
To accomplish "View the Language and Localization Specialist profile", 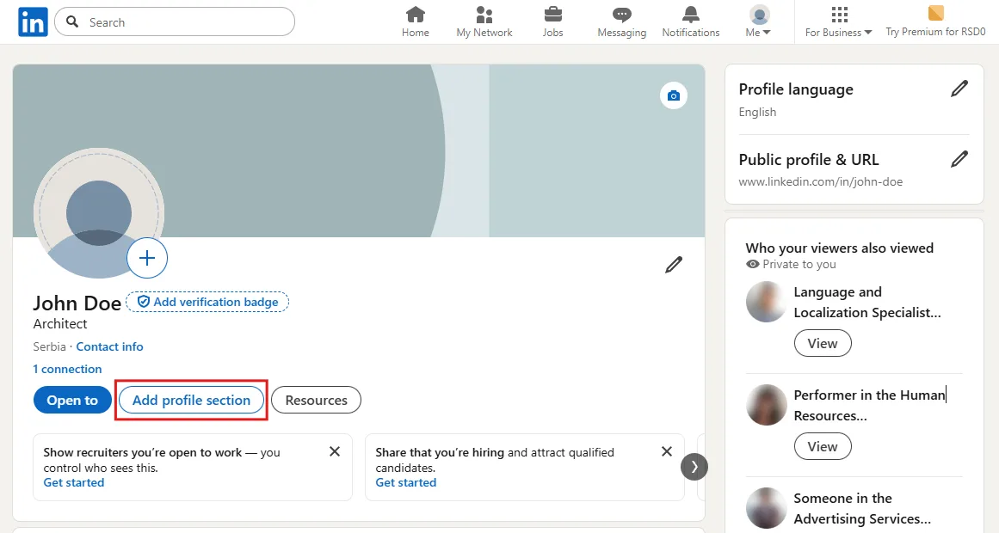I will [823, 343].
